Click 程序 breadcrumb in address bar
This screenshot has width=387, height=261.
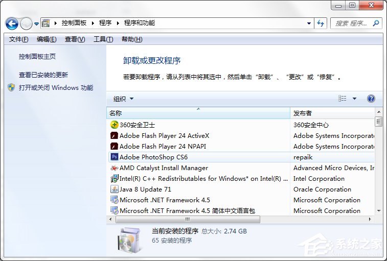point(105,23)
